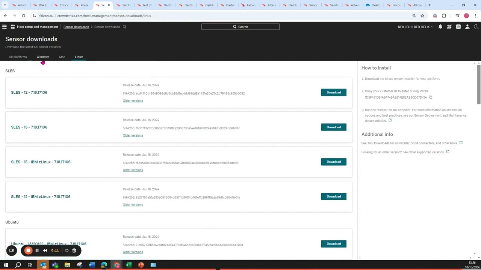Click the SLES - 15 - 7.18.17106 title
Viewport: 481px width, 270px height.
pyautogui.click(x=29, y=127)
